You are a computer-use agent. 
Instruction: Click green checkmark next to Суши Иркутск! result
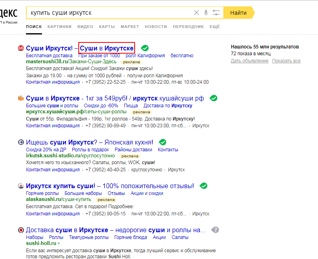tap(145, 48)
